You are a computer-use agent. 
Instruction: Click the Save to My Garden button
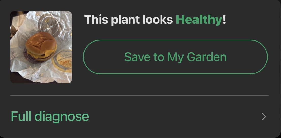[x=175, y=57]
